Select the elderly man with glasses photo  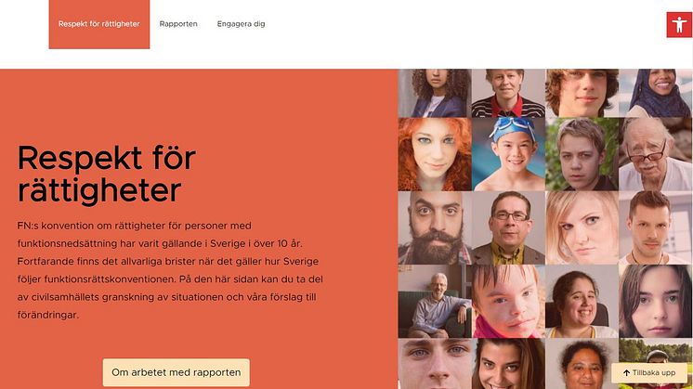(656, 154)
